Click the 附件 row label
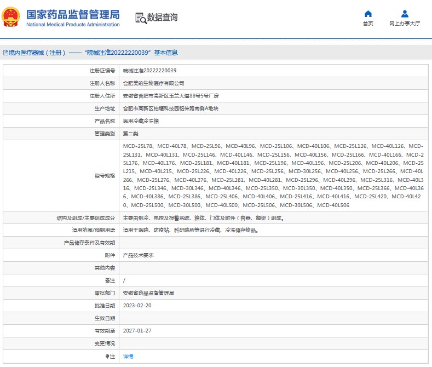Screen dimensions: 432x367 [x=110, y=255]
